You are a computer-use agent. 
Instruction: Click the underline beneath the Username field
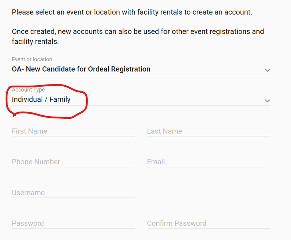click(x=73, y=198)
